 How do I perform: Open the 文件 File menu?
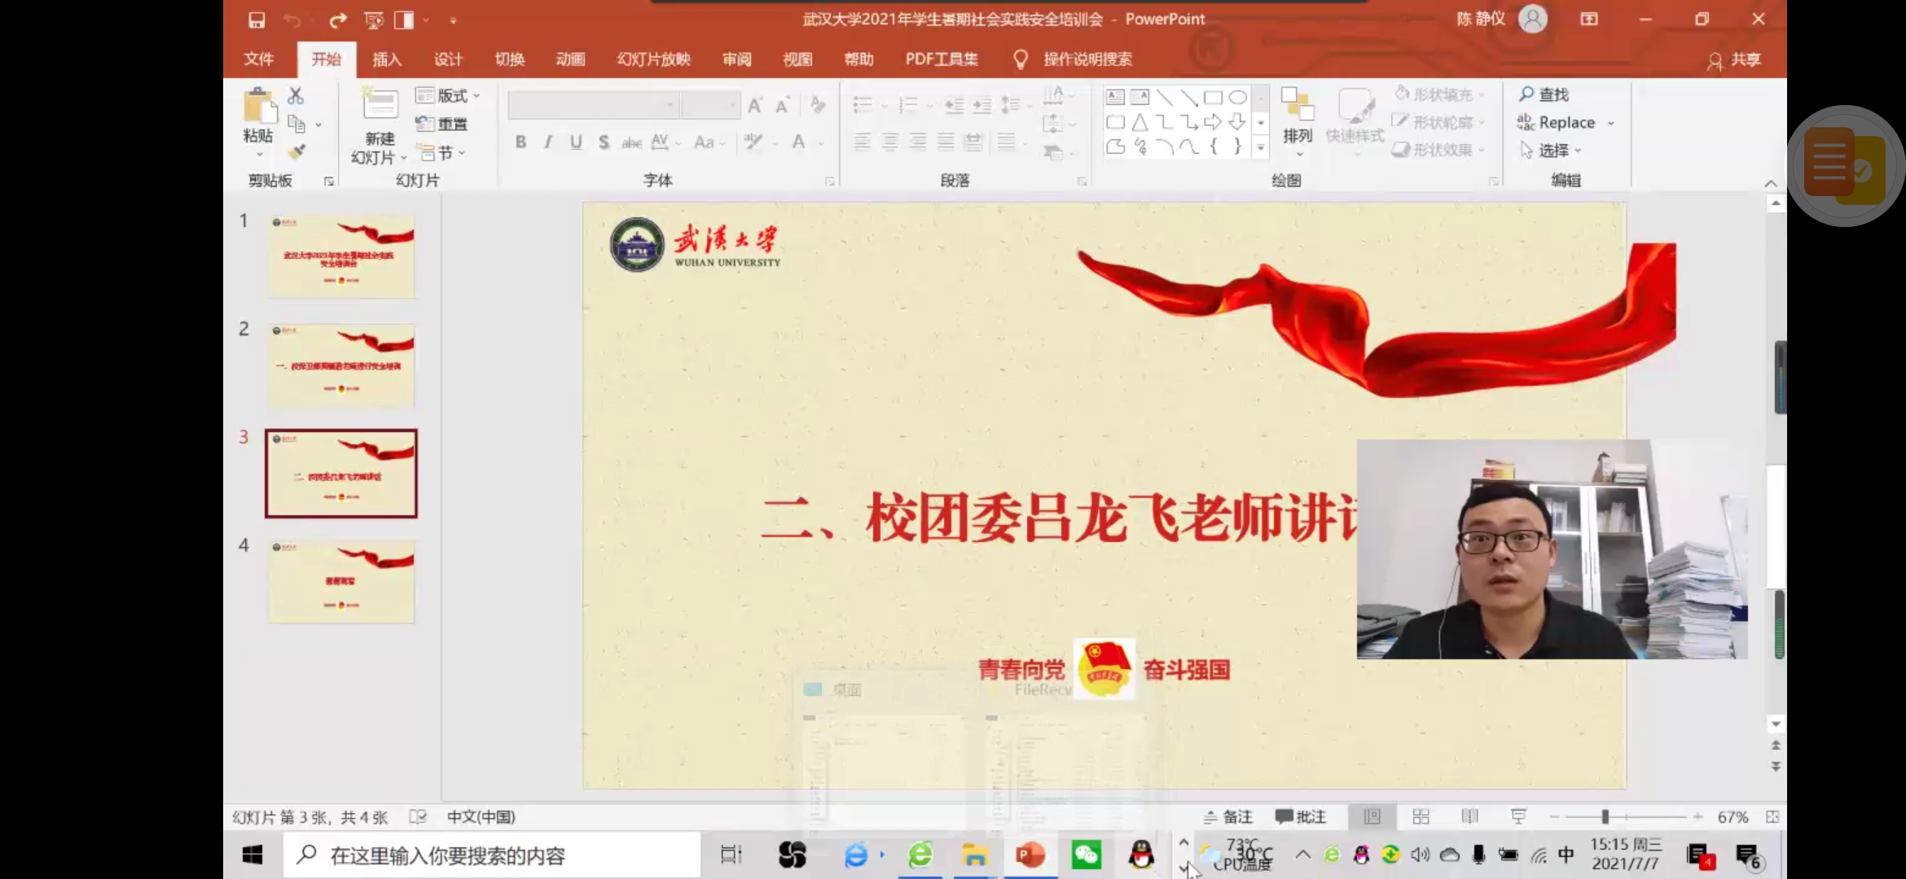coord(258,59)
